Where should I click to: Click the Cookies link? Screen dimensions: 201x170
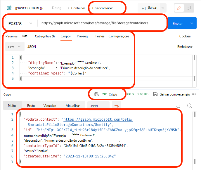tap(185, 37)
